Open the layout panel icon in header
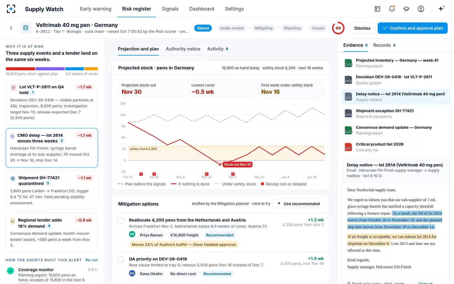The height and width of the screenshot is (284, 454). [x=377, y=9]
